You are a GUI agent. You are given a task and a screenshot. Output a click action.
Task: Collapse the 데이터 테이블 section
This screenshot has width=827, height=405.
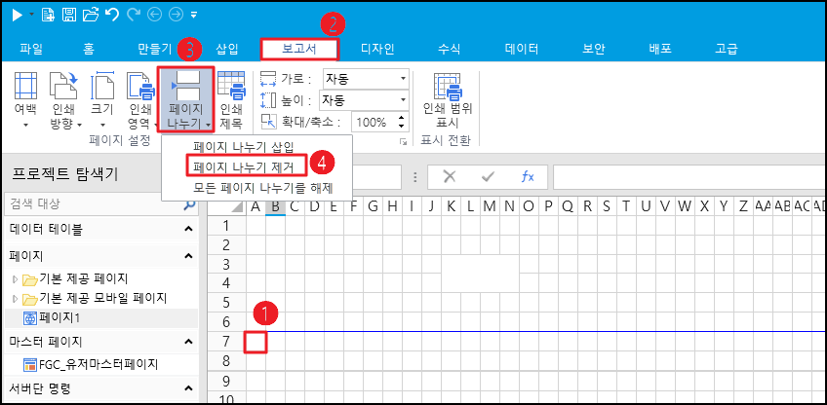pos(188,229)
